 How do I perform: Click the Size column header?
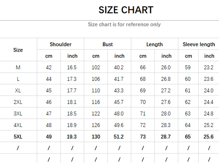18,50
